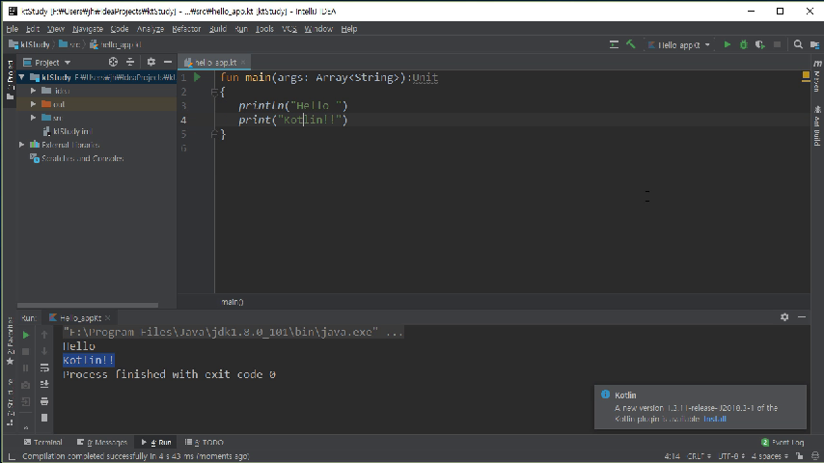Expand the External Libraries node
This screenshot has width=824, height=463.
22,145
